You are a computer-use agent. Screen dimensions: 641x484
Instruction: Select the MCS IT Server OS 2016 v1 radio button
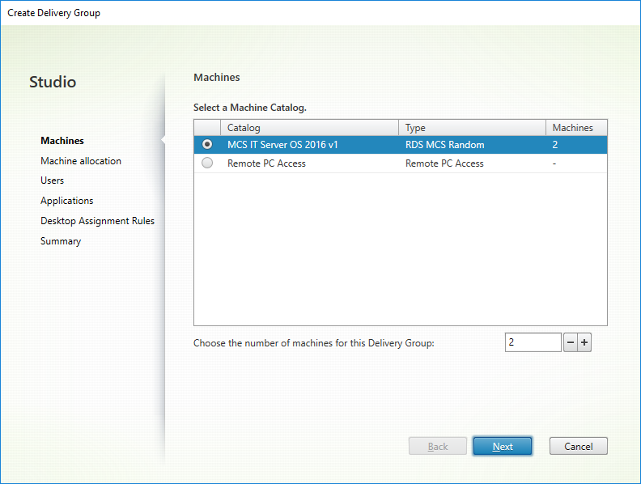point(207,144)
